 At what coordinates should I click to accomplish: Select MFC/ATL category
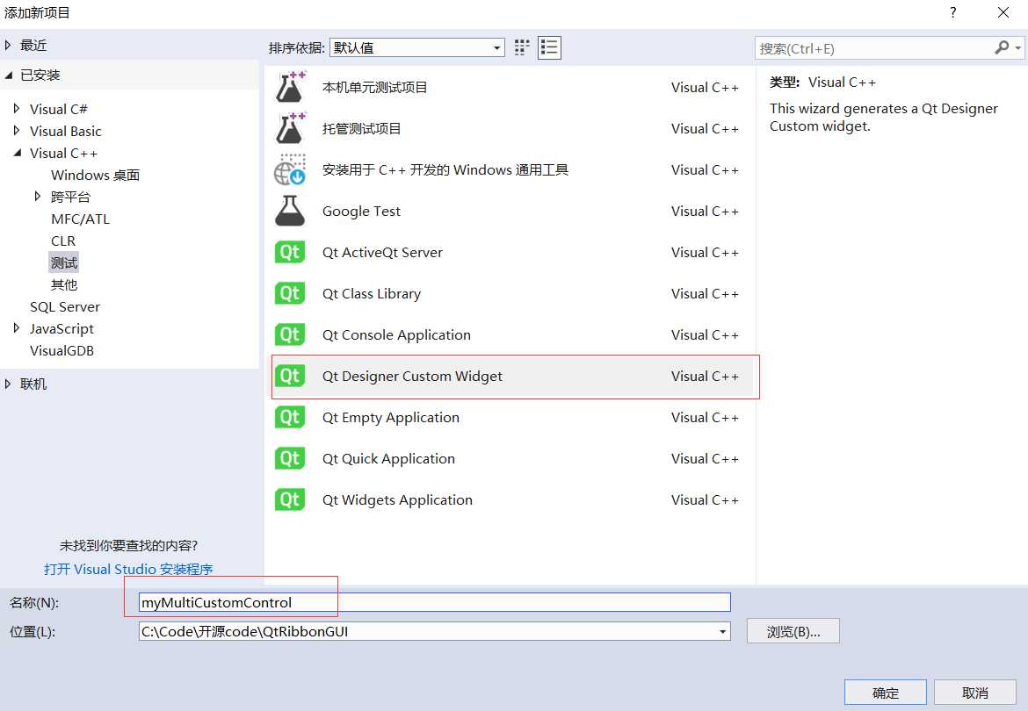point(80,219)
